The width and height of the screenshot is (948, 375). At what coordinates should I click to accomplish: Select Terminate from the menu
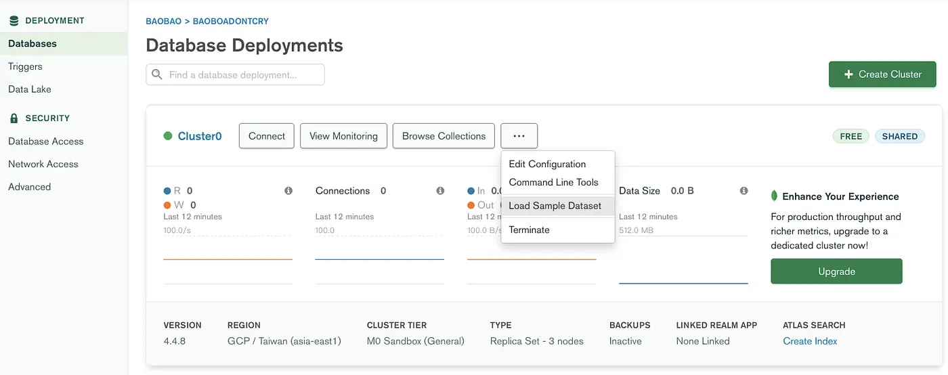[x=557, y=230]
